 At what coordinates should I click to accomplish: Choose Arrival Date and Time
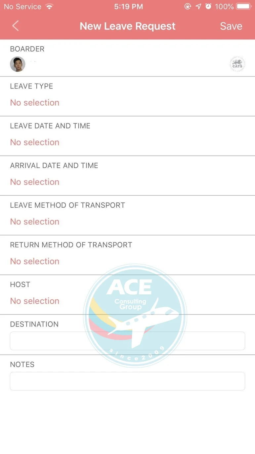(127, 176)
